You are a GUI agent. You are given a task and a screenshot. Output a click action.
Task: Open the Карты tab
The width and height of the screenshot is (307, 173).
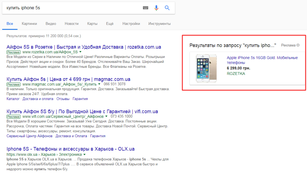pos(92,24)
